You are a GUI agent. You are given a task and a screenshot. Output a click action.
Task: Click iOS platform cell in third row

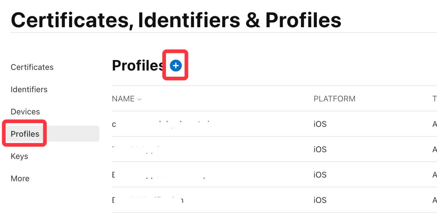coord(320,175)
